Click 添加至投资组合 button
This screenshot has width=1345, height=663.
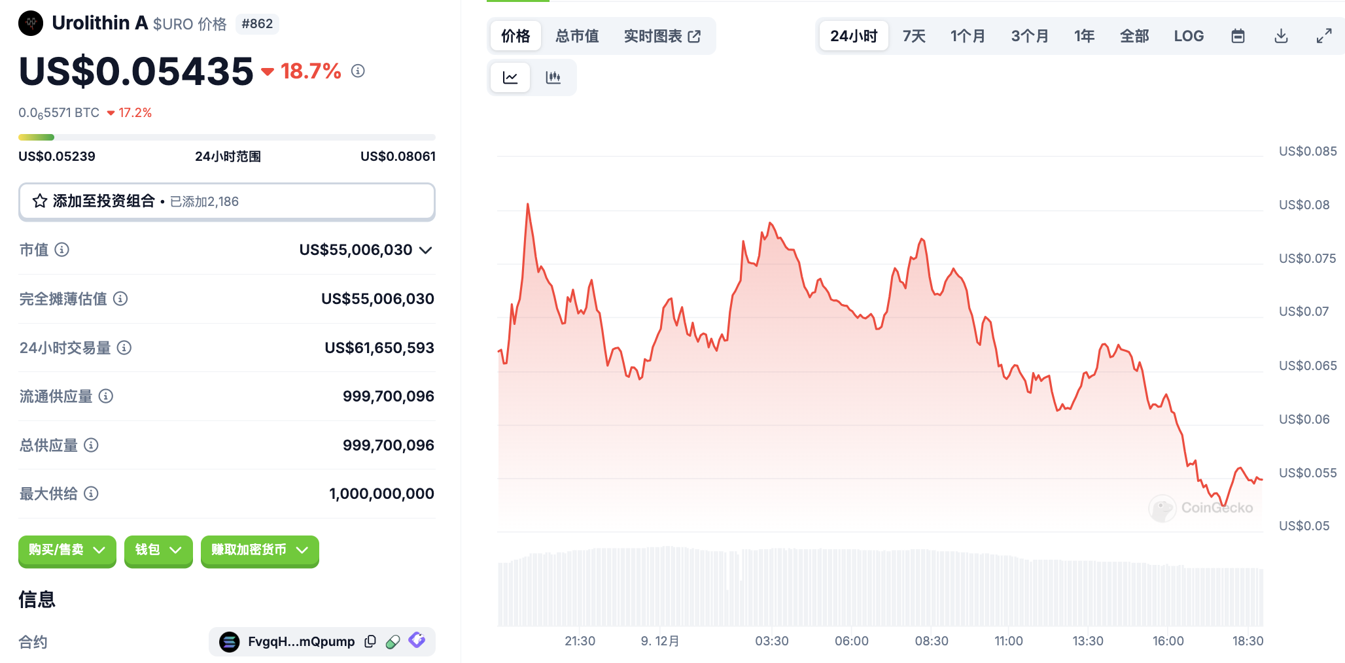pyautogui.click(x=226, y=201)
